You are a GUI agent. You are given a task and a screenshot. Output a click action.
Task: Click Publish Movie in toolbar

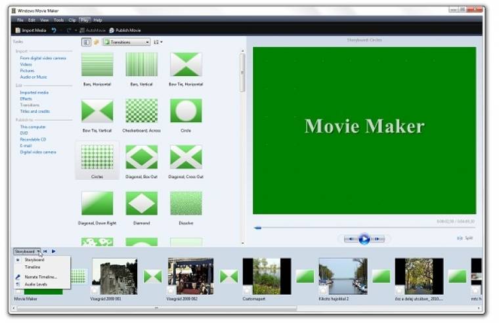coord(125,30)
